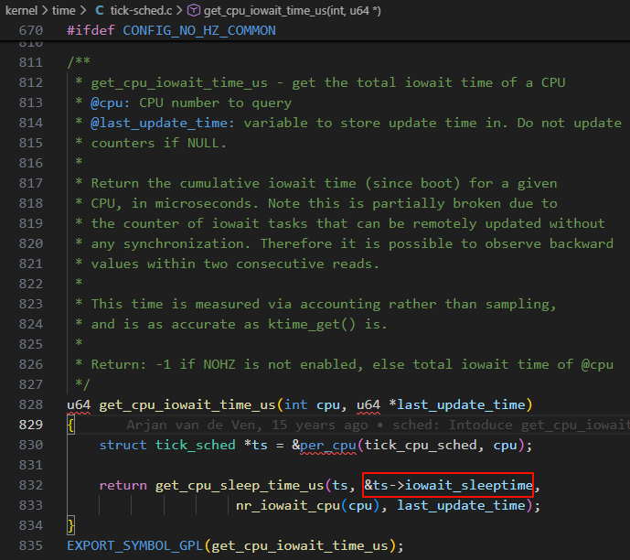Click sticky line #ifdef CONFIG_NO_HZ_COMMON
Image resolution: width=630 pixels, height=560 pixels.
point(171,30)
